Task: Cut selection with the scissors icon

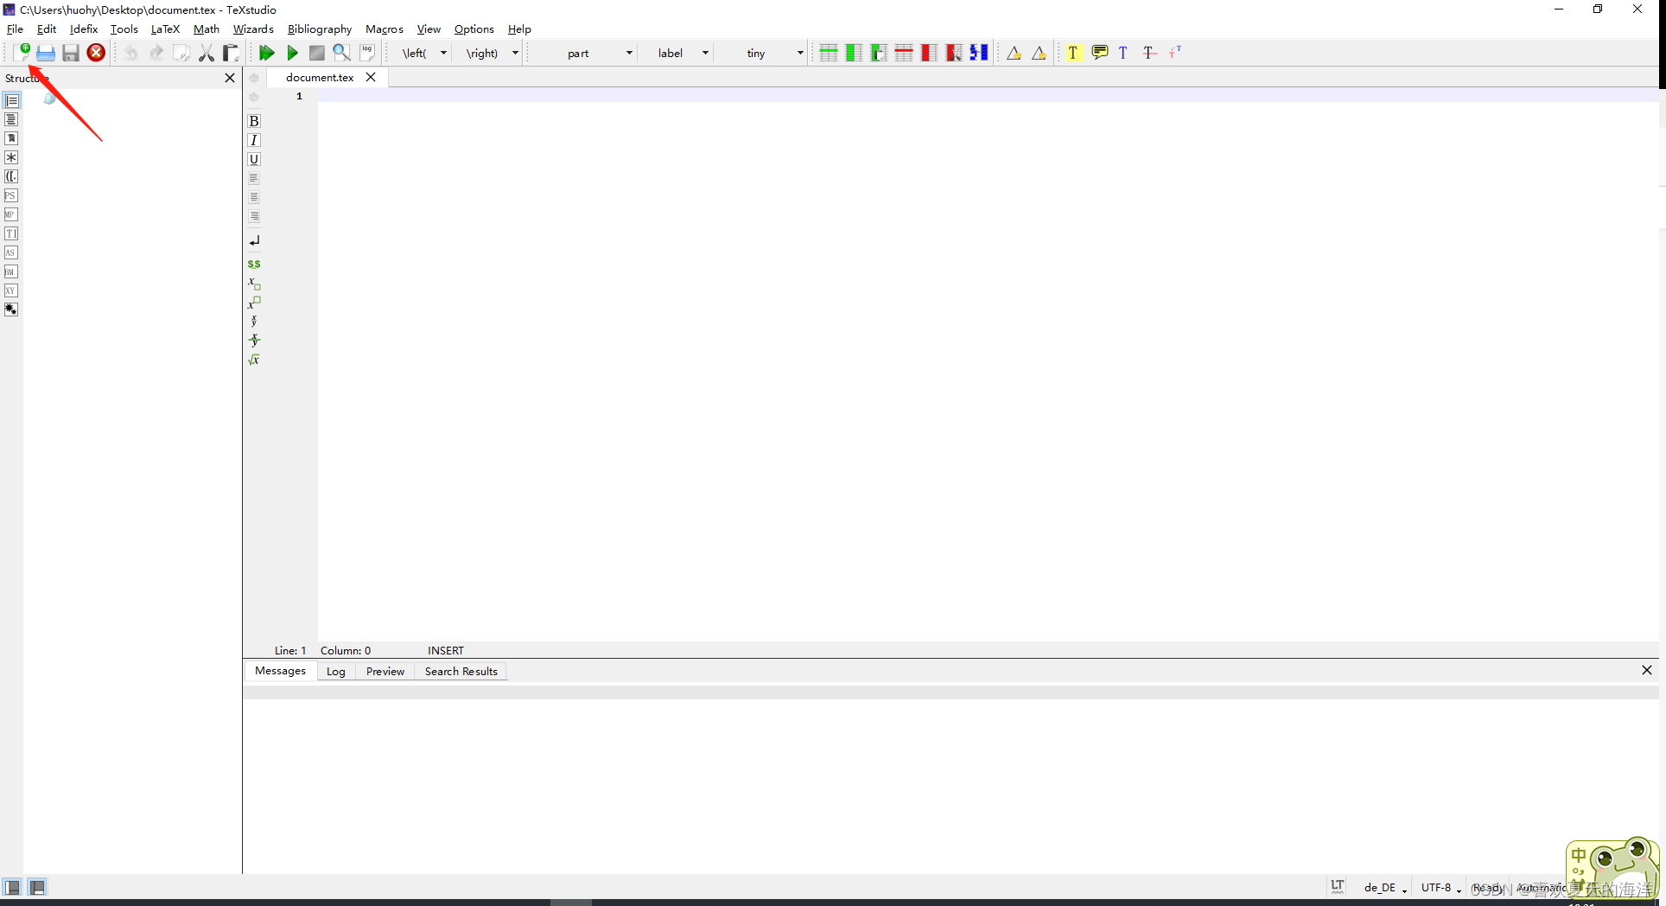Action: [206, 53]
